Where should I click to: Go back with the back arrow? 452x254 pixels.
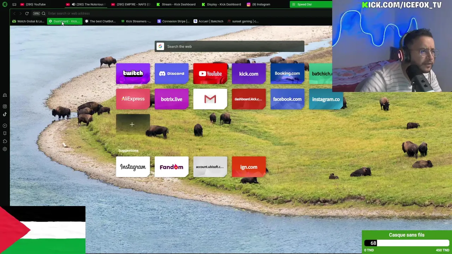(x=14, y=13)
